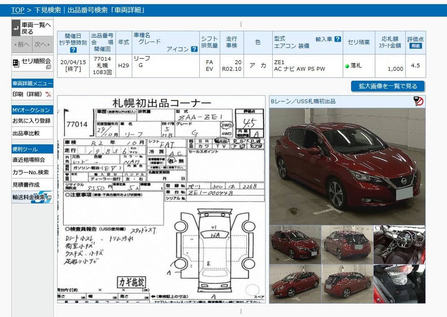The width and height of the screenshot is (447, 317).
Task: Open 印刷（詳細） print option
Action: click(x=32, y=94)
